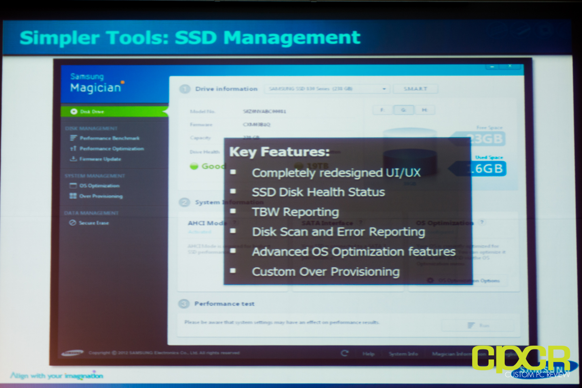The image size is (582, 388).
Task: Click the help icon beside AHCI Mode
Action: (234, 222)
